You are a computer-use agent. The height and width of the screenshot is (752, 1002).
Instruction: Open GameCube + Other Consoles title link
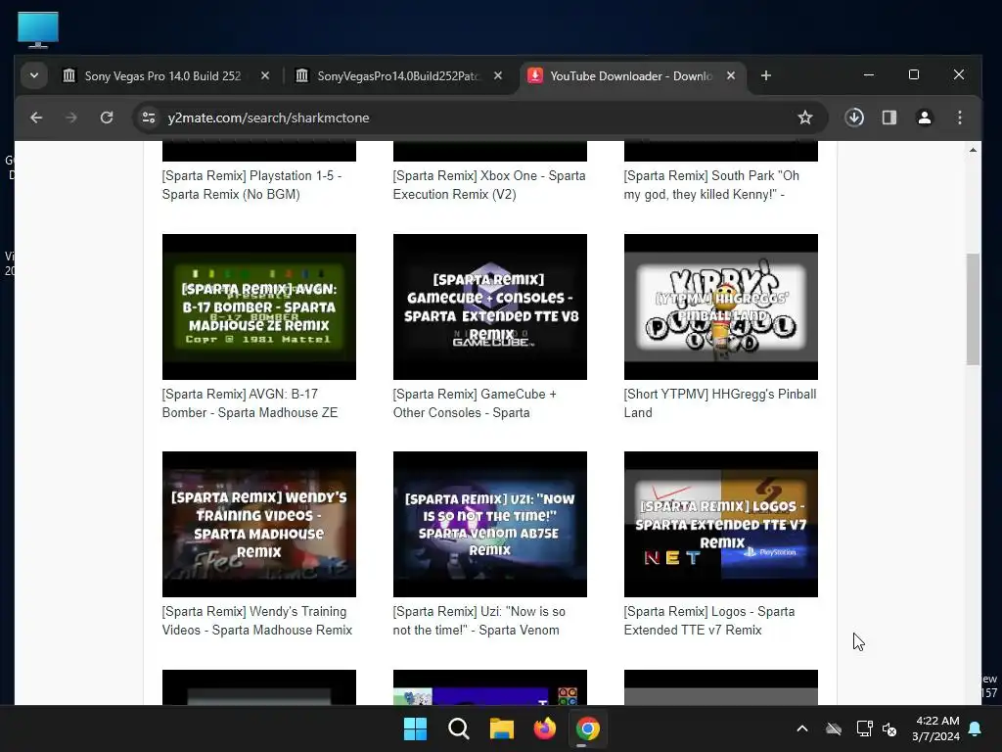tap(475, 403)
